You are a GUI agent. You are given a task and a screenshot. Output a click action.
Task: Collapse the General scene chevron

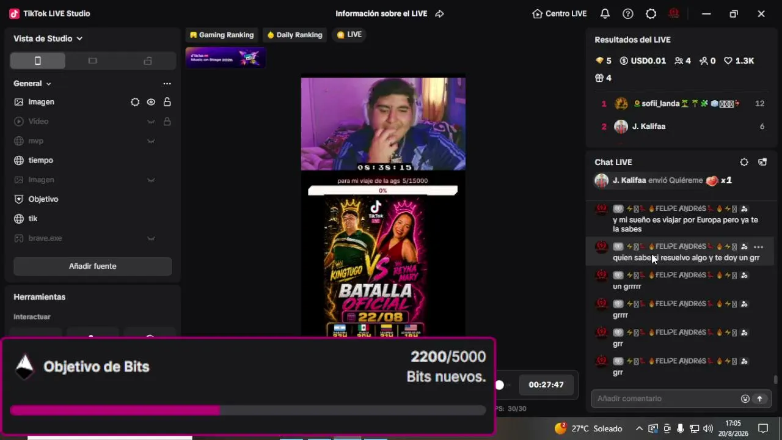point(49,84)
